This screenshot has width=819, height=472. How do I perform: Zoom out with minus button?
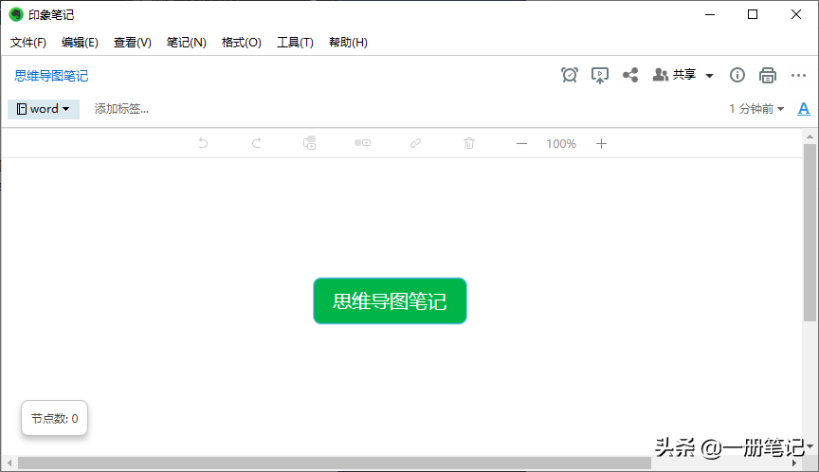pyautogui.click(x=521, y=143)
